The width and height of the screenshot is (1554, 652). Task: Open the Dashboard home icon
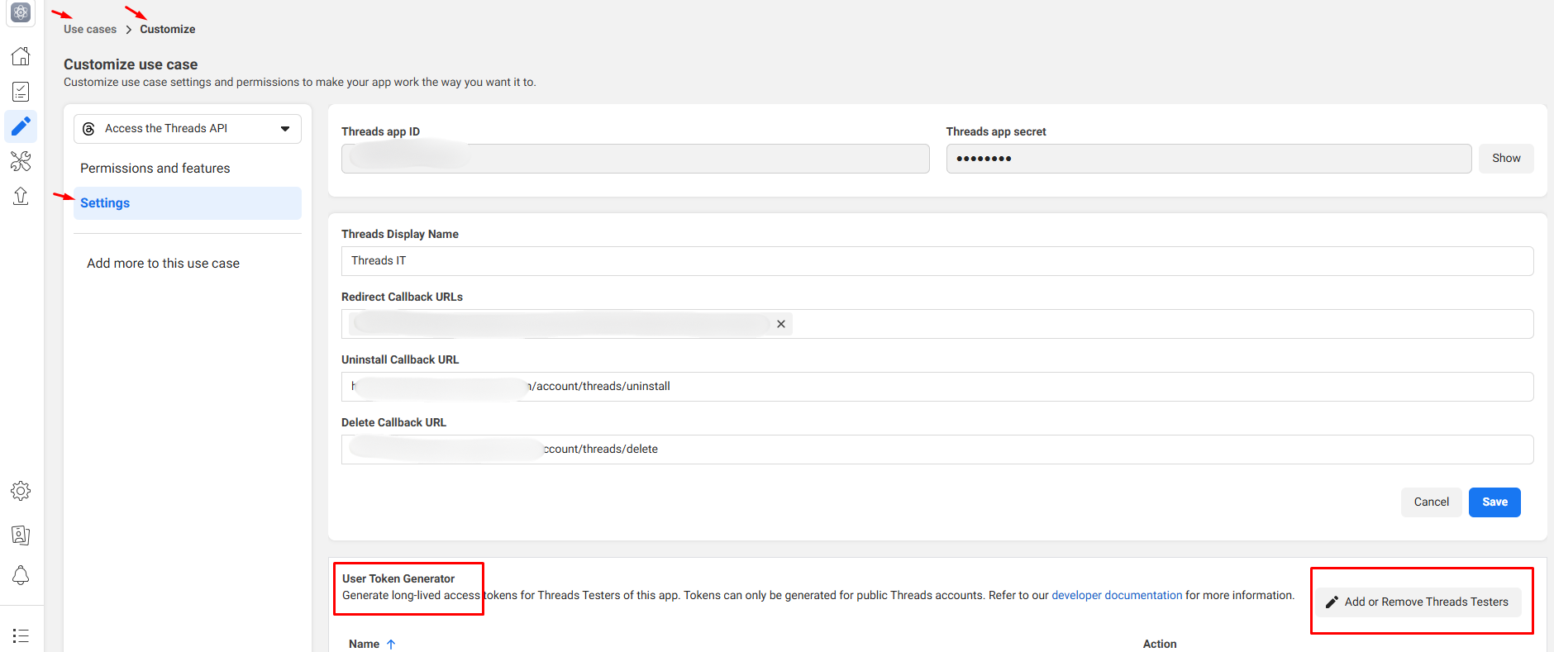21,56
